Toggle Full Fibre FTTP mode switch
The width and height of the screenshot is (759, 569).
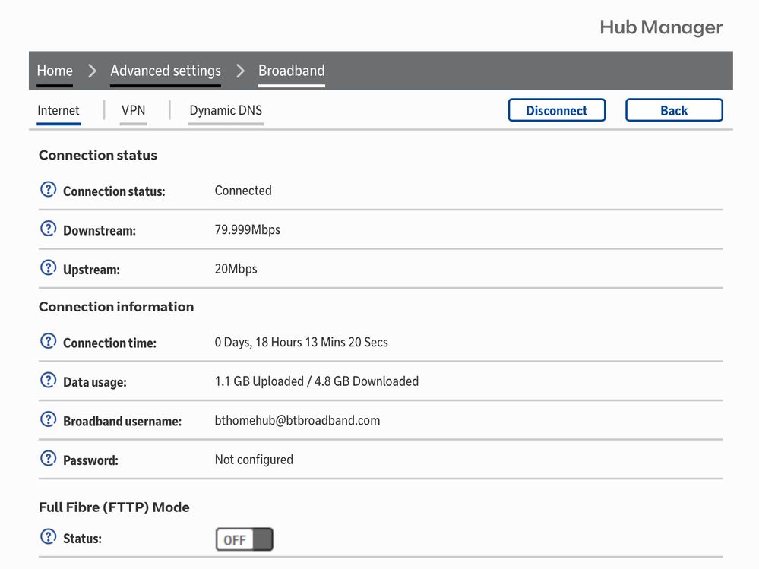coord(244,539)
